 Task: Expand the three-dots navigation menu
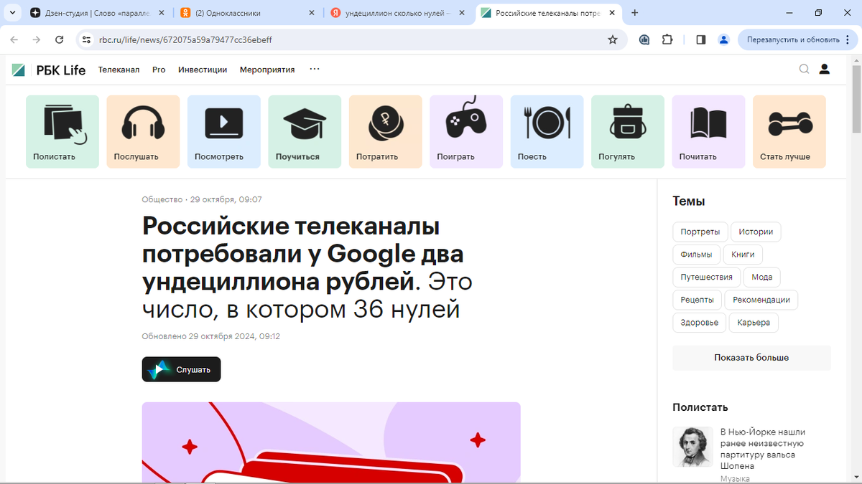pyautogui.click(x=315, y=70)
